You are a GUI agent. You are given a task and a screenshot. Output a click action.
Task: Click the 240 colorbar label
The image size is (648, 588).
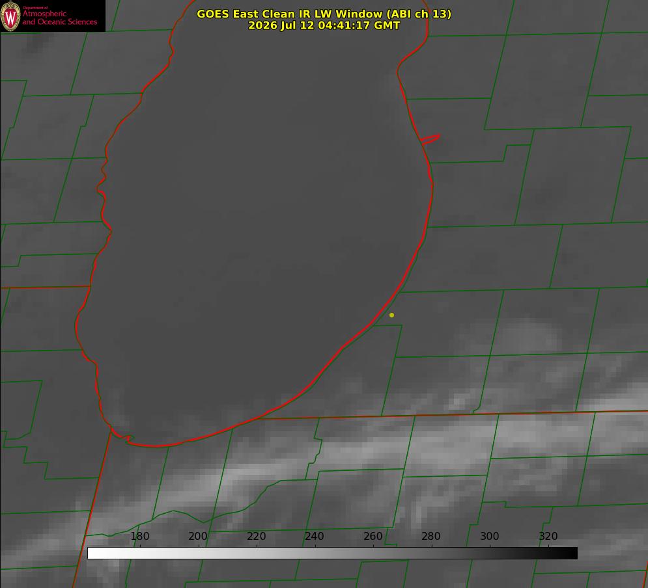315,536
